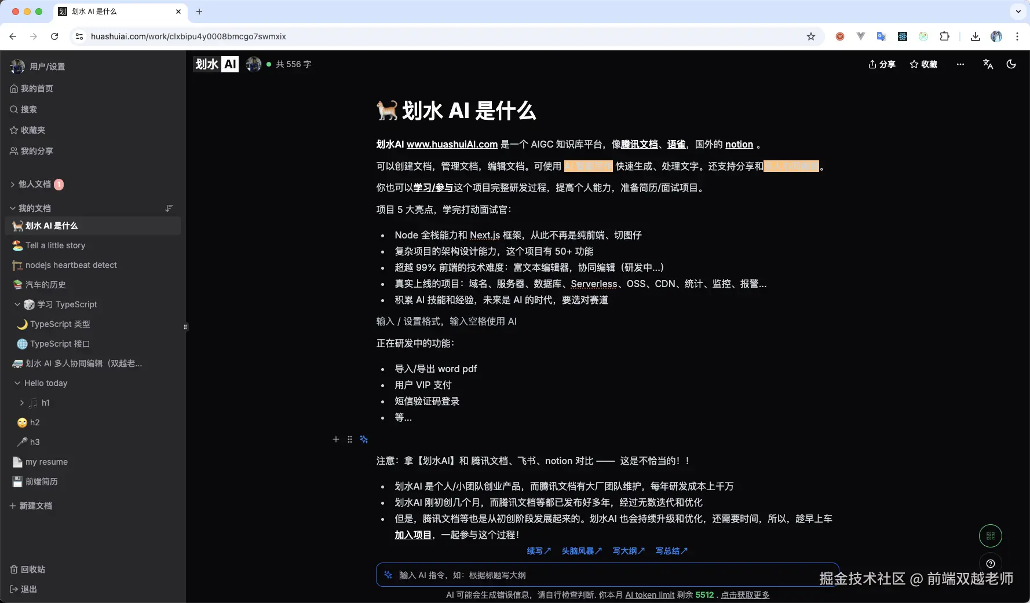Viewport: 1030px width, 603px height.
Task: Collapse the 学习 TypeScript tree
Action: (18, 304)
